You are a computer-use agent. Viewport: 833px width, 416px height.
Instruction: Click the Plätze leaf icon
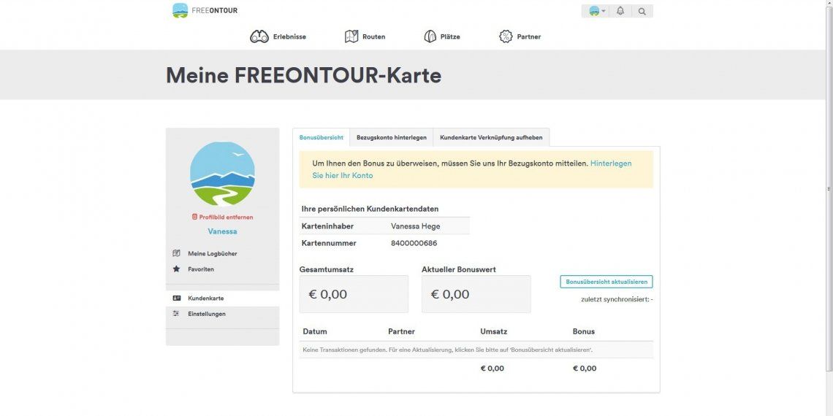(430, 36)
